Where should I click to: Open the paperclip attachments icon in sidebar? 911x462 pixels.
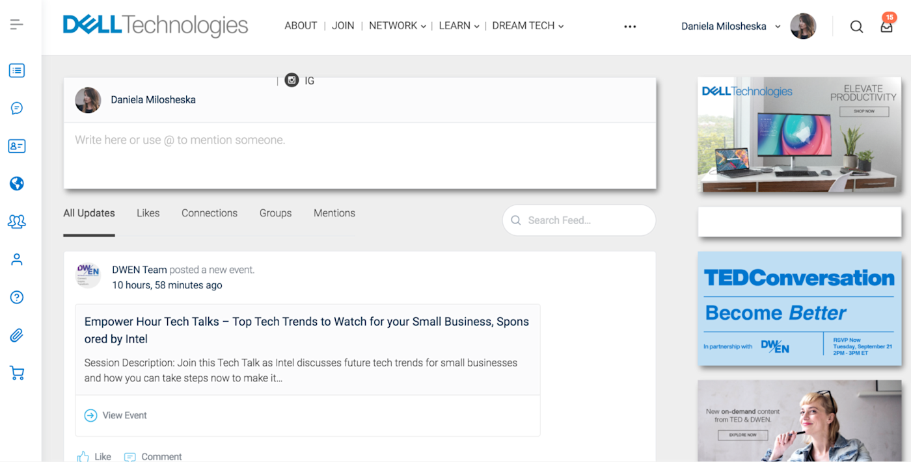pyautogui.click(x=17, y=335)
